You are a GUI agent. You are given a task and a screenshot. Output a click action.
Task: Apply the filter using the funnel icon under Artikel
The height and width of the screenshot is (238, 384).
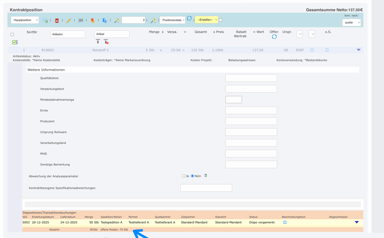(98, 41)
